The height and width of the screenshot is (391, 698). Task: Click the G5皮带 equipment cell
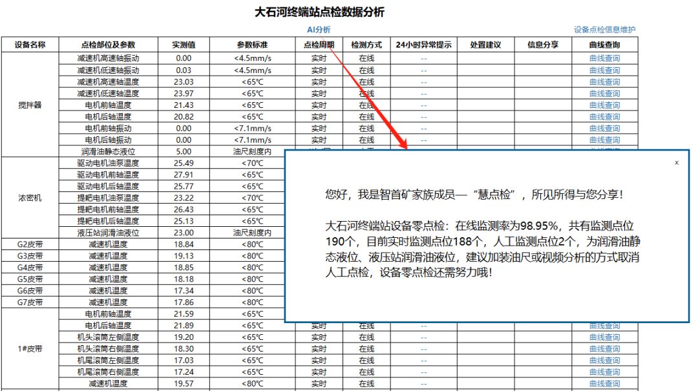click(30, 279)
